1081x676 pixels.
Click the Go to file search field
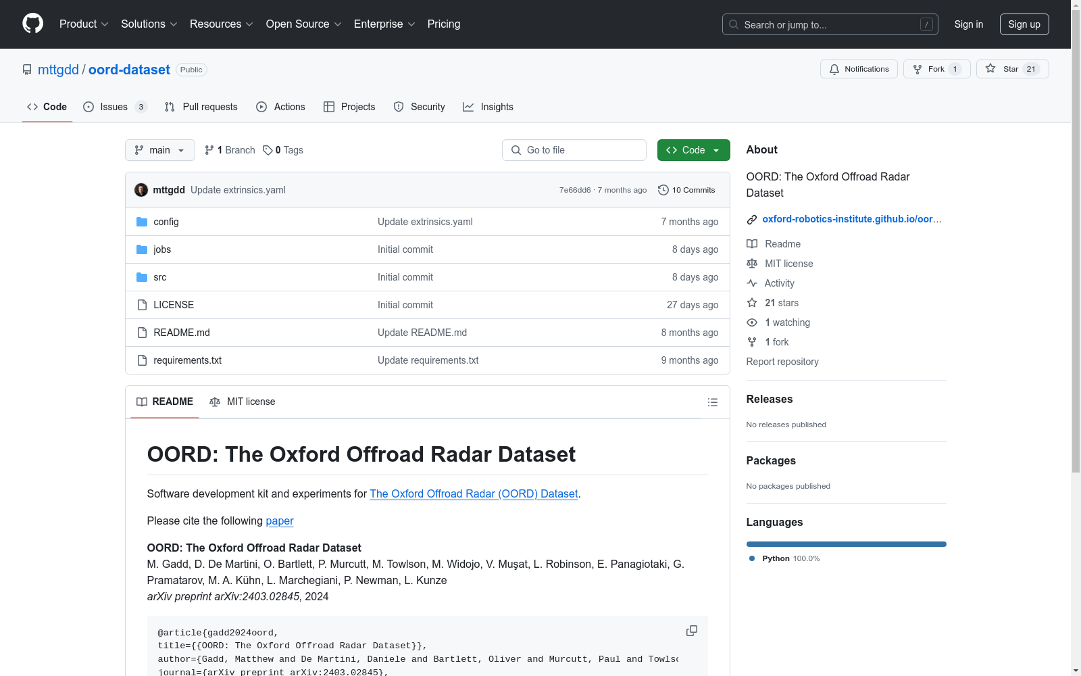pyautogui.click(x=574, y=150)
